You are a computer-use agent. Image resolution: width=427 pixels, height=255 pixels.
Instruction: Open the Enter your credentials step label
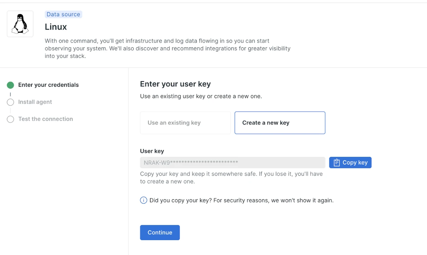[48, 85]
